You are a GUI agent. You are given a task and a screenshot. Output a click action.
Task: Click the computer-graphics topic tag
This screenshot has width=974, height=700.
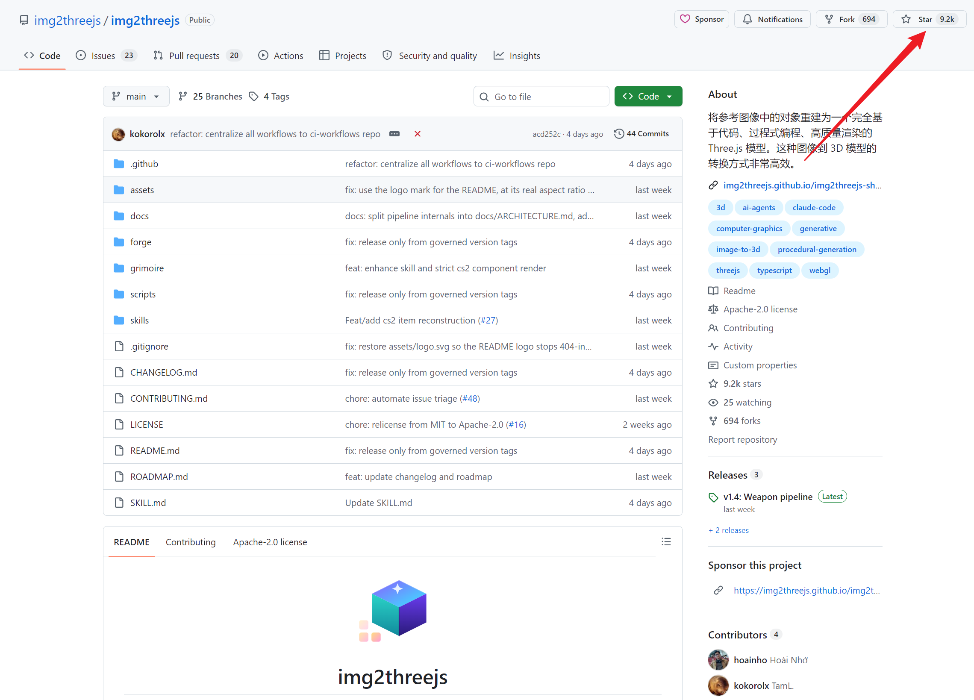coord(749,229)
